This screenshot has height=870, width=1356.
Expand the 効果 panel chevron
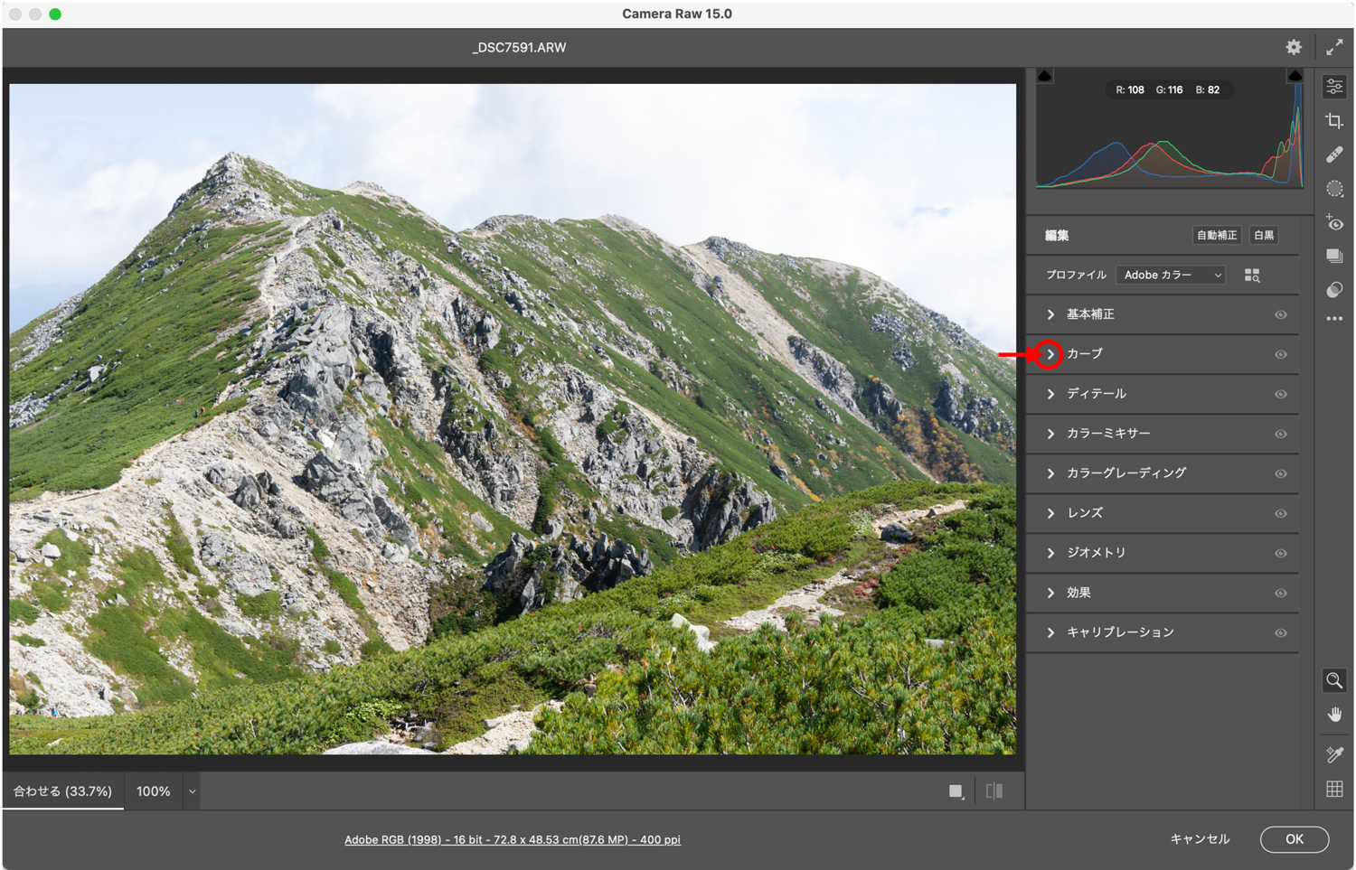tap(1050, 593)
